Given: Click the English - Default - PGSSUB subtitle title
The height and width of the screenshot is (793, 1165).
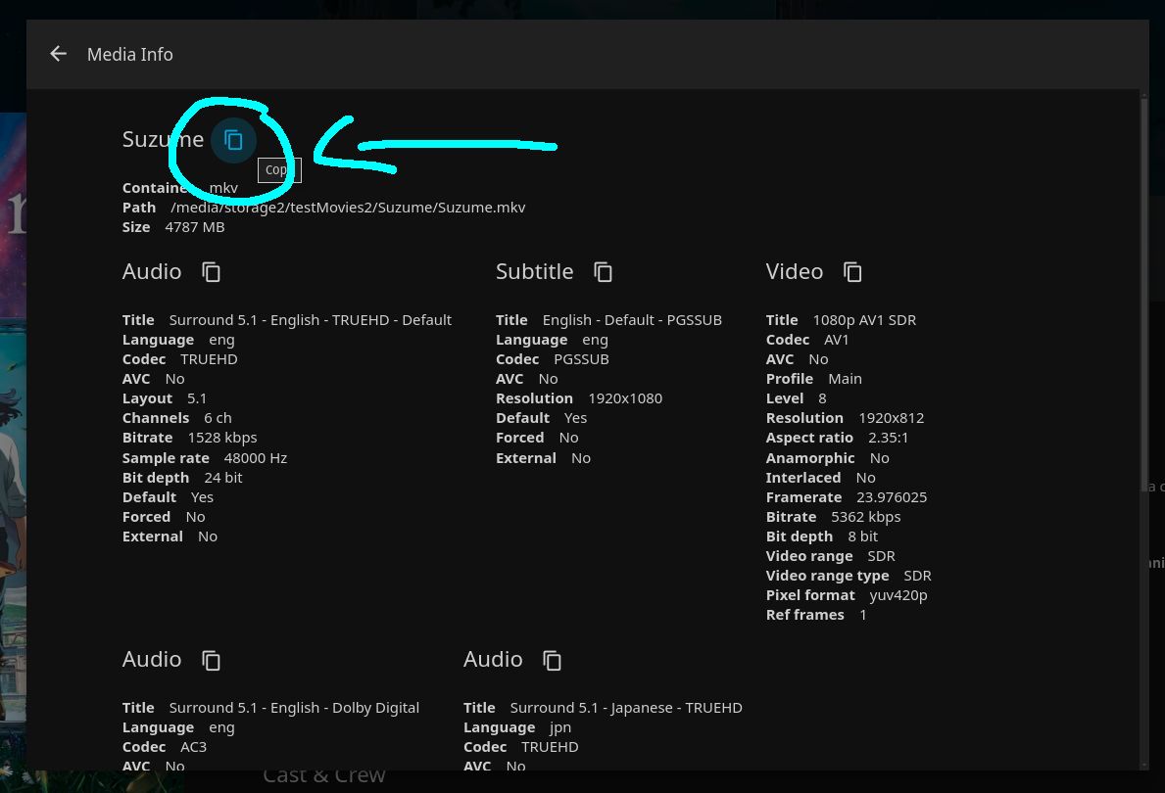Looking at the screenshot, I should [632, 320].
